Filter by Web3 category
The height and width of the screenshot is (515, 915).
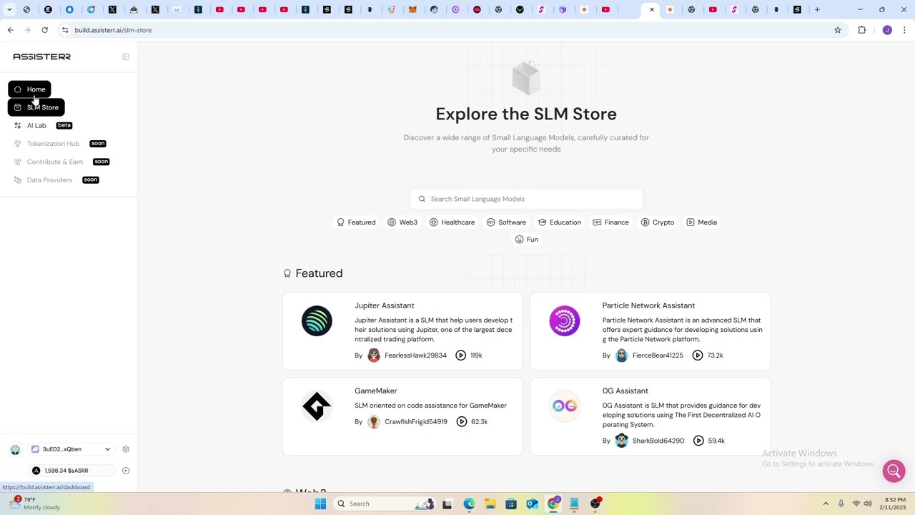[402, 222]
